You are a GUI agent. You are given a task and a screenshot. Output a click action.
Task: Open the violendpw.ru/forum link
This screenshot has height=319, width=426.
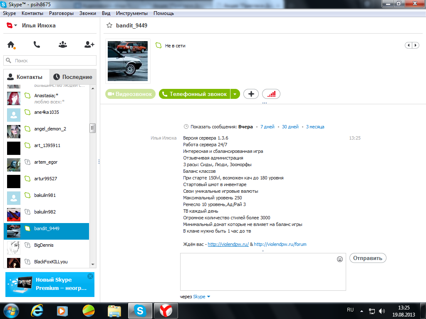click(x=280, y=244)
